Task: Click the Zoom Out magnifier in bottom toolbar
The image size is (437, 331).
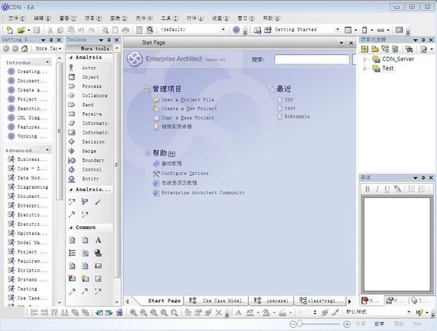Action: click(x=143, y=313)
